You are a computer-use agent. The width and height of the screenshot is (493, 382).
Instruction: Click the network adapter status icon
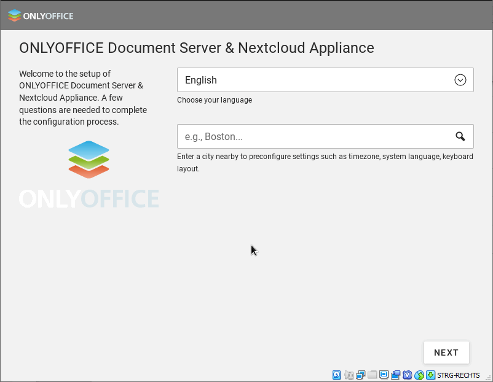361,375
